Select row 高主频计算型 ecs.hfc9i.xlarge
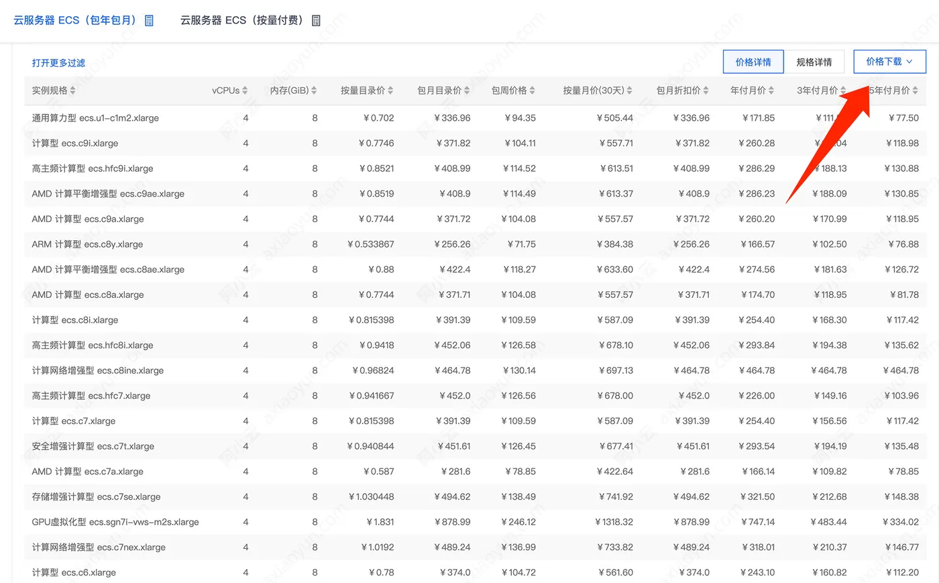Image resolution: width=939 pixels, height=583 pixels. click(475, 168)
